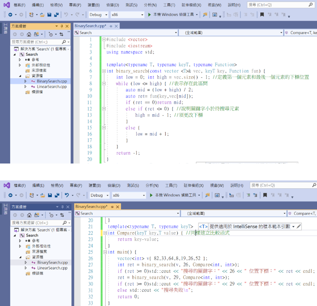Open 建置(B) menu in main() code window
Image resolution: width=317 pixels, height=306 pixels.
(x=95, y=185)
